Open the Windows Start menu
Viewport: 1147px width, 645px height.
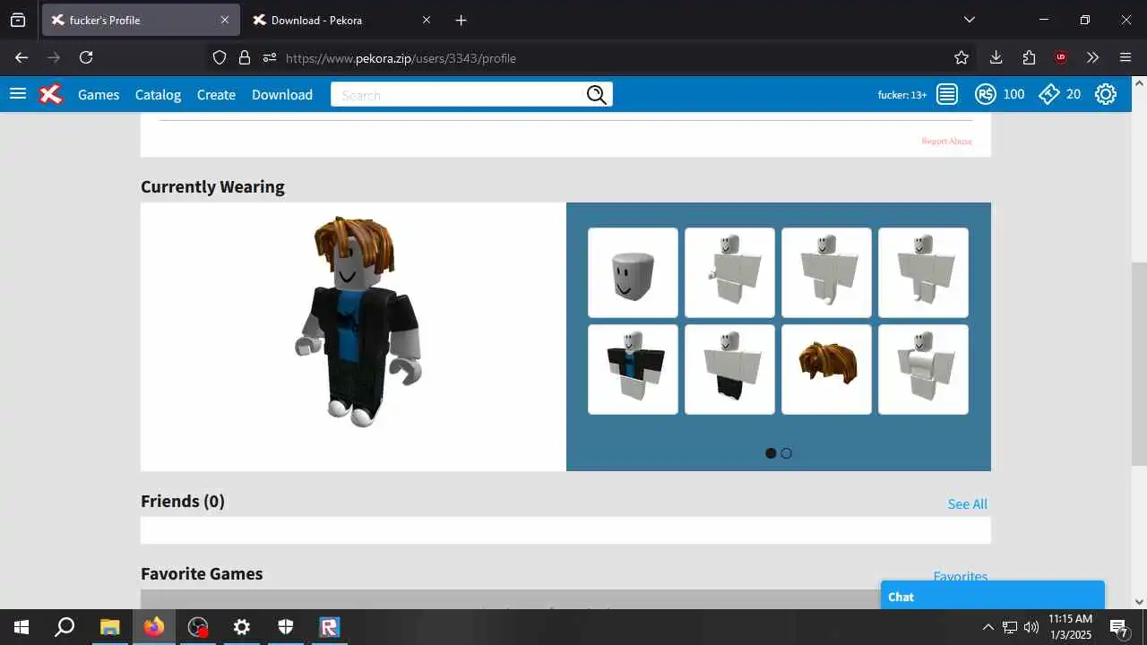click(22, 627)
